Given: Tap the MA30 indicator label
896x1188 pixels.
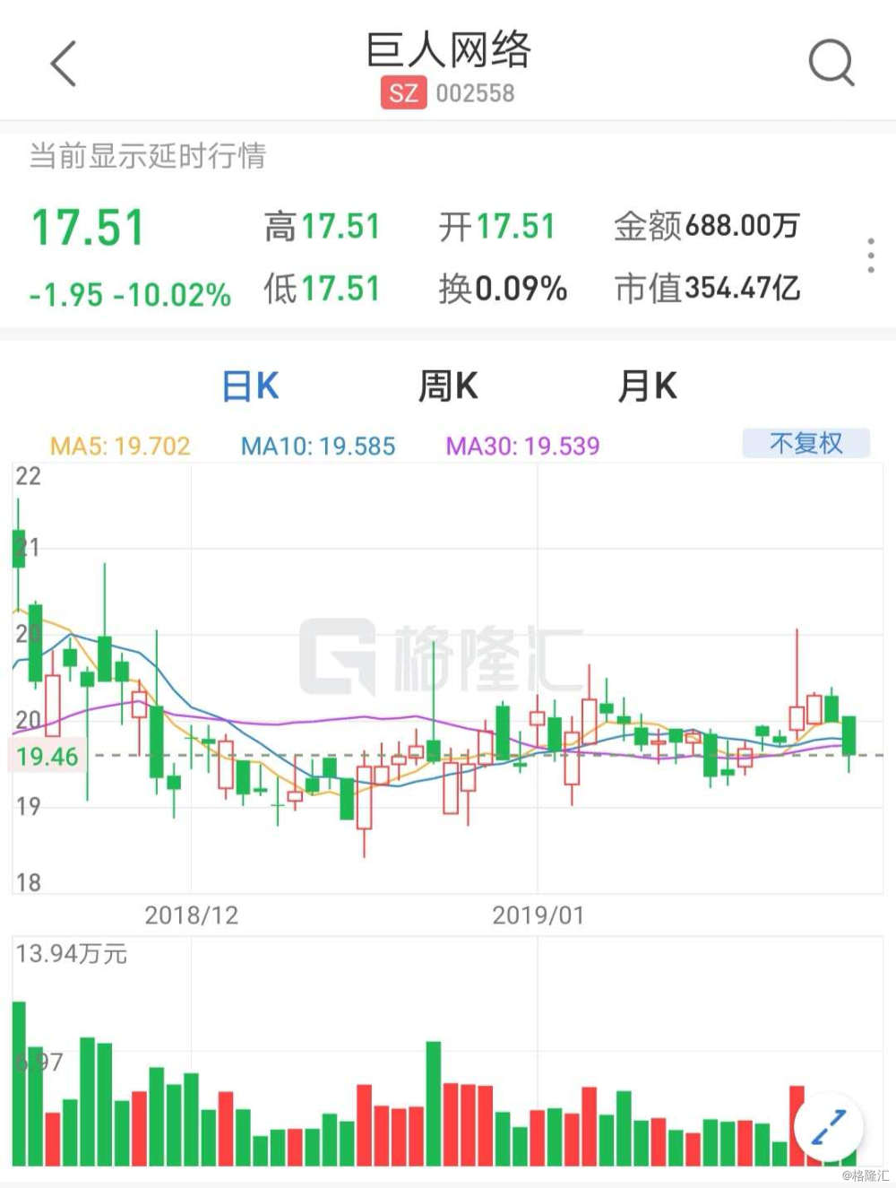Looking at the screenshot, I should click(x=522, y=446).
